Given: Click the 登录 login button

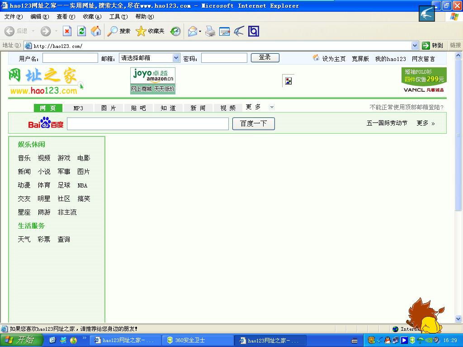Looking at the screenshot, I should [x=265, y=57].
